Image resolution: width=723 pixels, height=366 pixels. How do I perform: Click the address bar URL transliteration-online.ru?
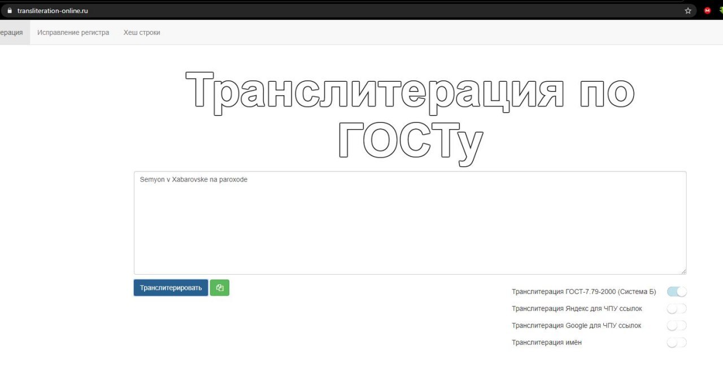tap(53, 11)
